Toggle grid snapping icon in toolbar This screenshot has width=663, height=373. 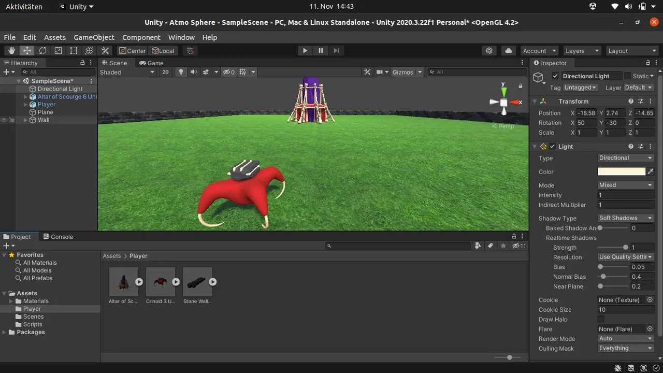coord(190,51)
